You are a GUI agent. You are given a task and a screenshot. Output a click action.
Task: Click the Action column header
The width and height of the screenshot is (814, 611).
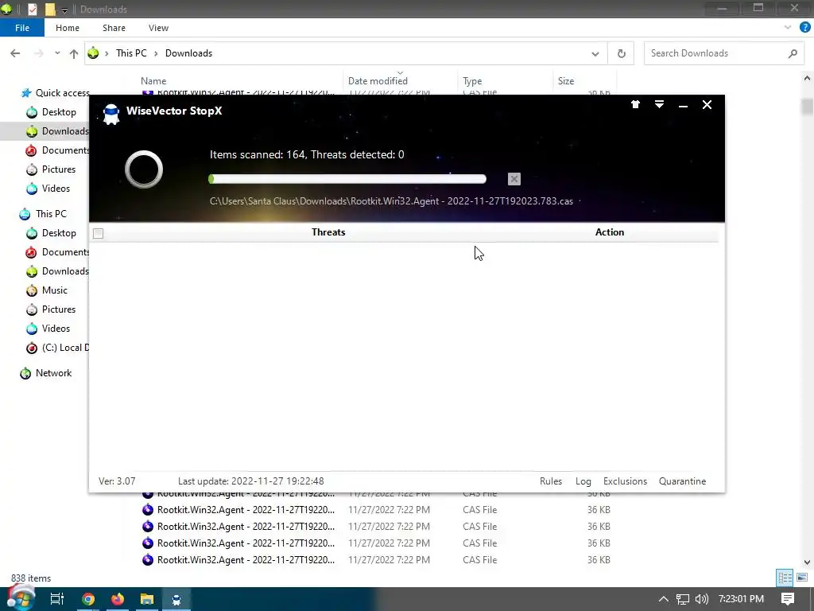[610, 232]
